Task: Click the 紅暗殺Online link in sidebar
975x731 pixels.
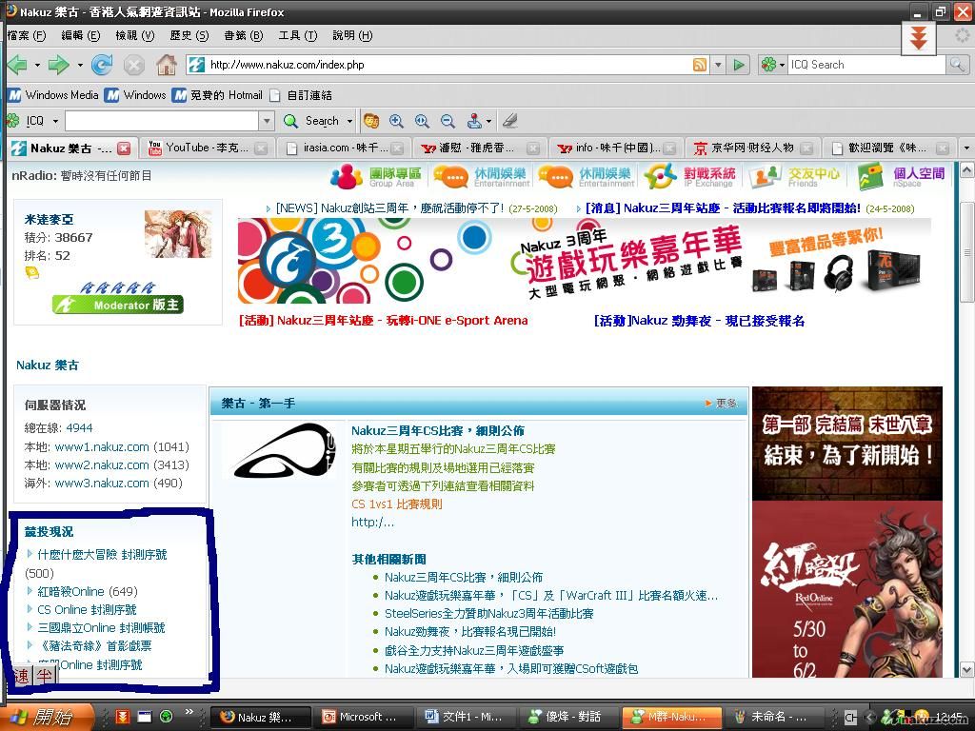Action: [x=70, y=591]
